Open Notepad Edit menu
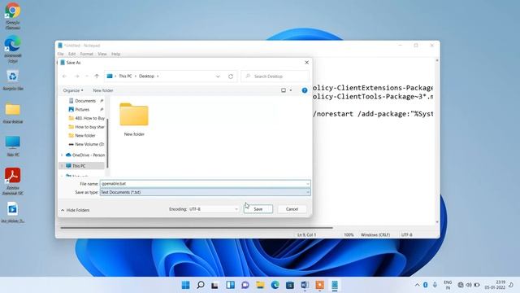 click(72, 54)
